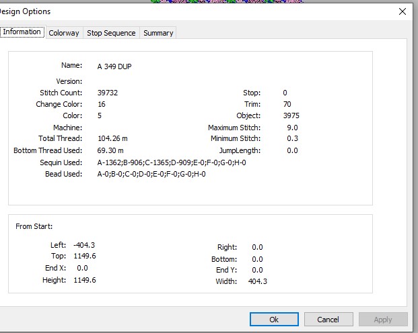
Task: Confirm the dialog with Ok
Action: coord(274,319)
